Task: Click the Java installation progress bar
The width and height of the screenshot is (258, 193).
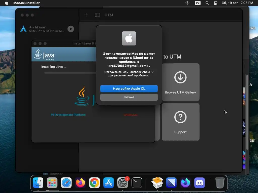Action: (70, 73)
